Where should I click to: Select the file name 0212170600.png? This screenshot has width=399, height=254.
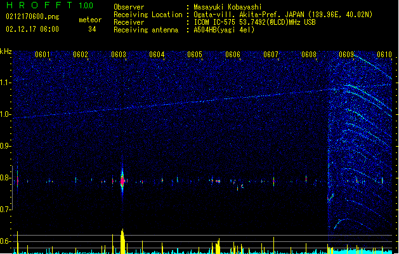(x=32, y=17)
